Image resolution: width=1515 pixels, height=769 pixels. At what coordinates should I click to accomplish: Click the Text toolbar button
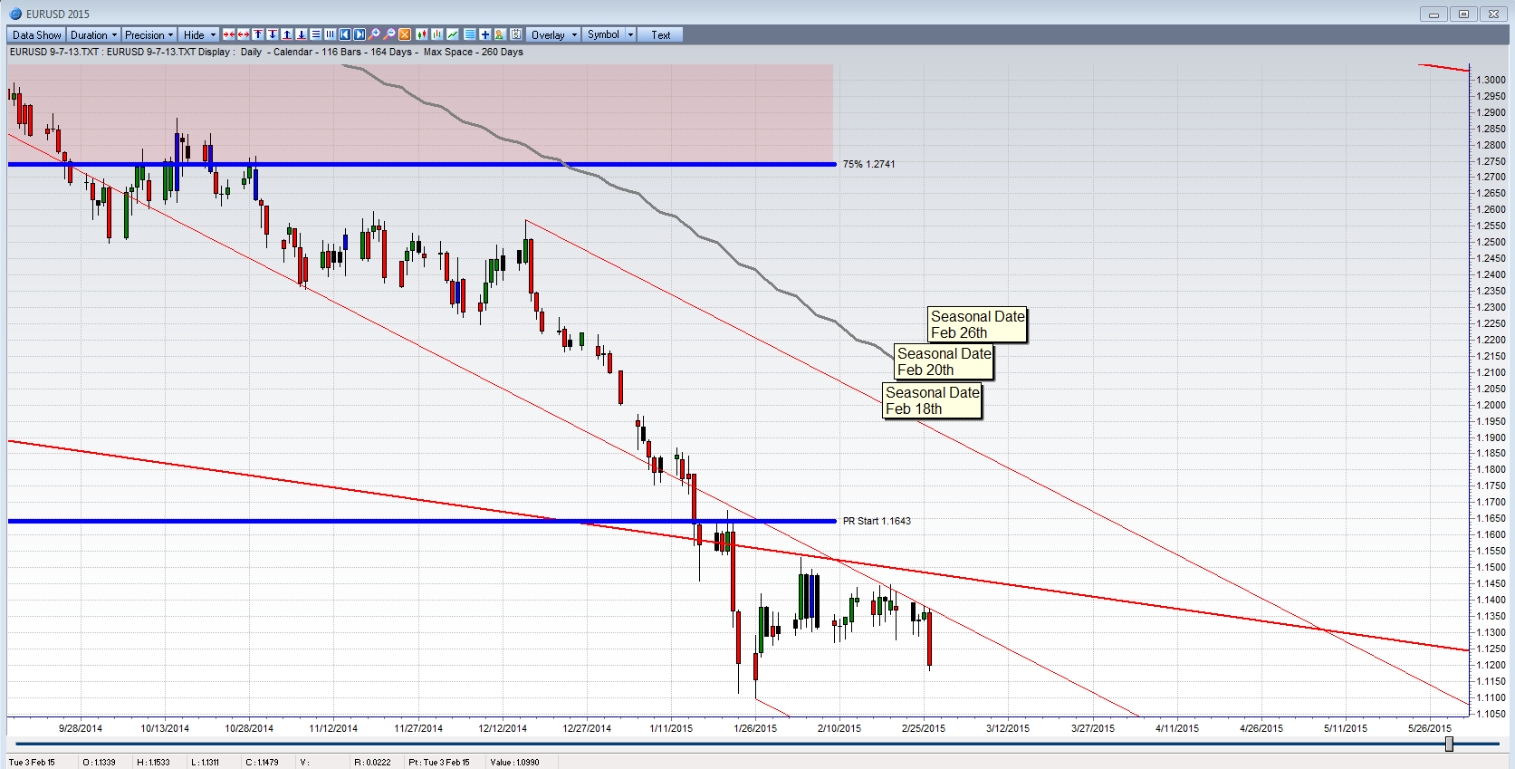[x=660, y=34]
